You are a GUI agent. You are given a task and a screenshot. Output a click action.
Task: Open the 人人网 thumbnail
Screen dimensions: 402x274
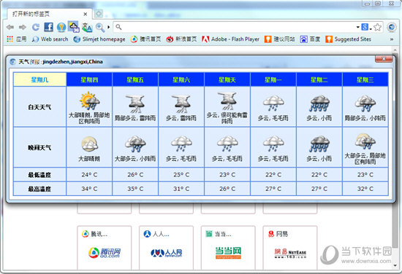coord(166,248)
